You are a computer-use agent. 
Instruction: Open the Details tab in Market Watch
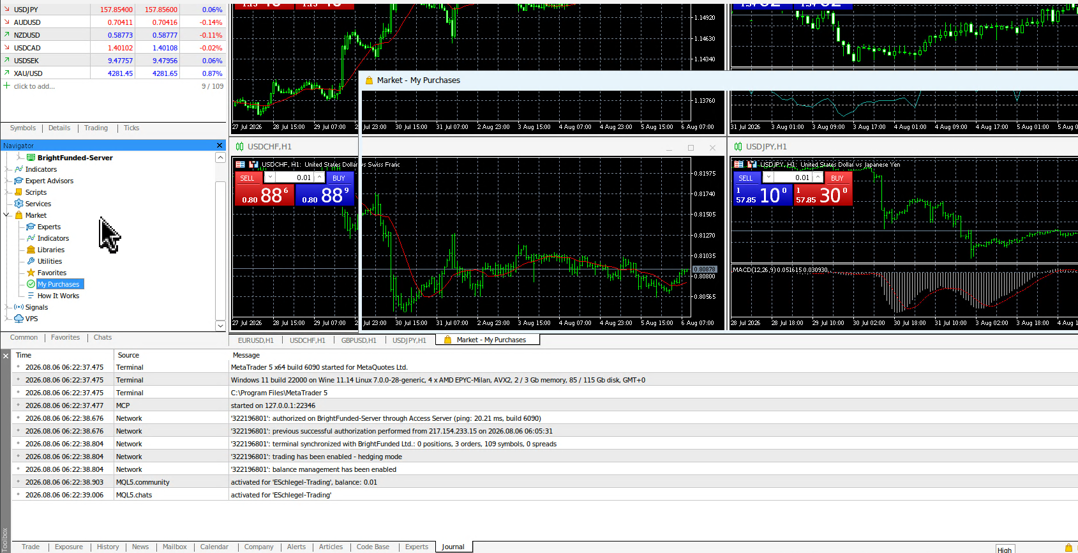pyautogui.click(x=59, y=128)
